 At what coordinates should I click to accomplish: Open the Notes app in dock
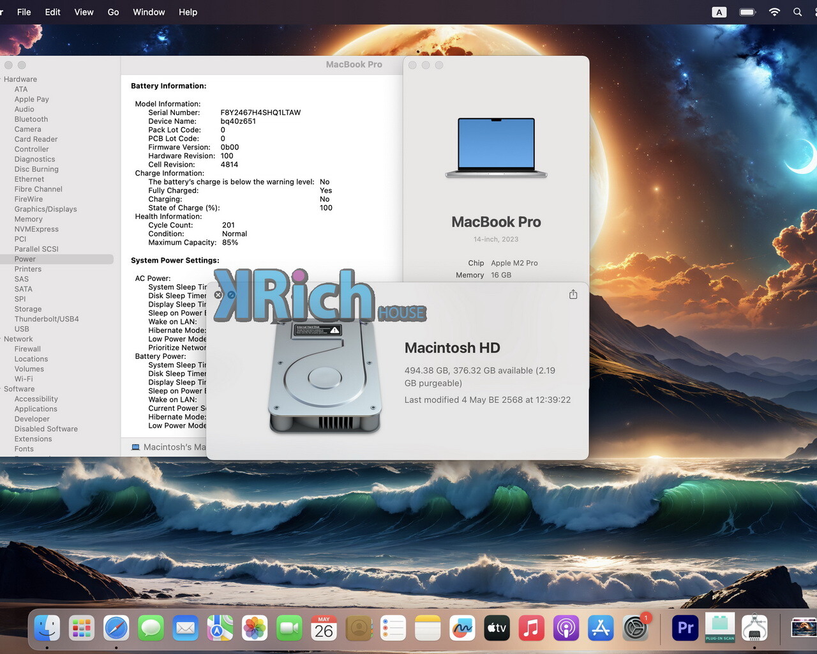point(428,628)
